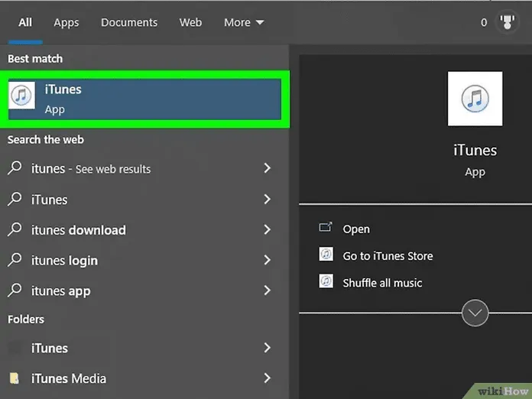This screenshot has height=399, width=532.
Task: Select the Web search tab
Action: pos(190,23)
